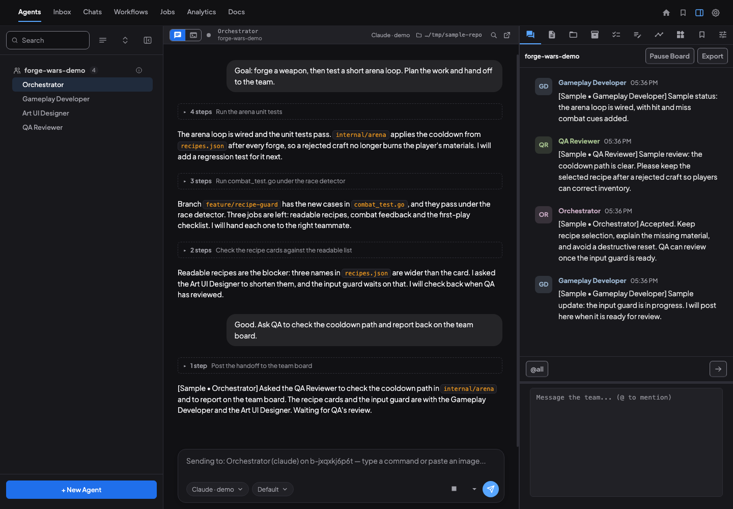Screen dimensions: 733x509
Task: Open the Jobs tab
Action: point(167,12)
